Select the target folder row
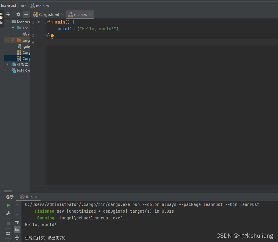The height and width of the screenshot is (242, 278). coord(17,40)
